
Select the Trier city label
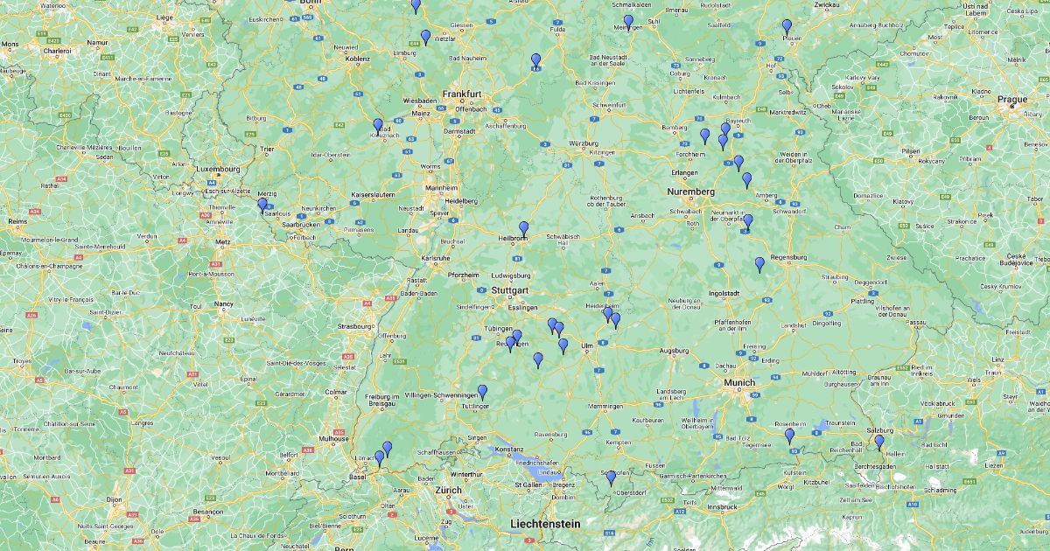point(267,149)
